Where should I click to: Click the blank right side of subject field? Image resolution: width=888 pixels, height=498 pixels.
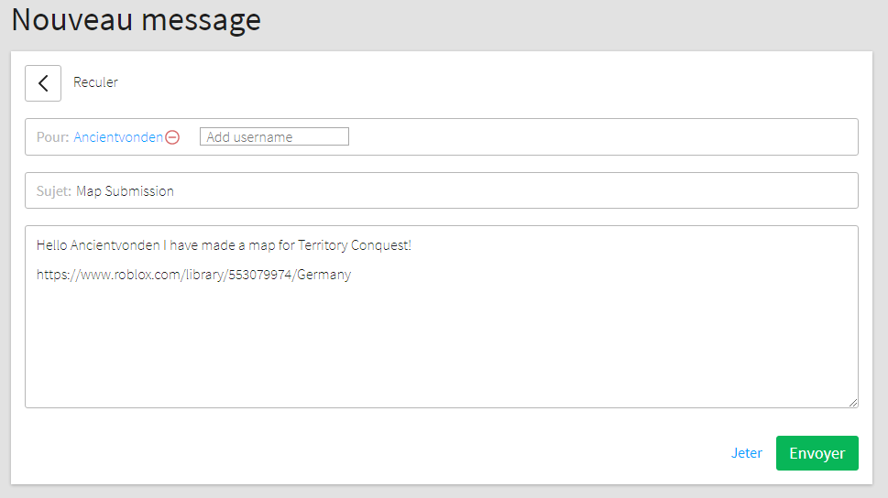550,191
